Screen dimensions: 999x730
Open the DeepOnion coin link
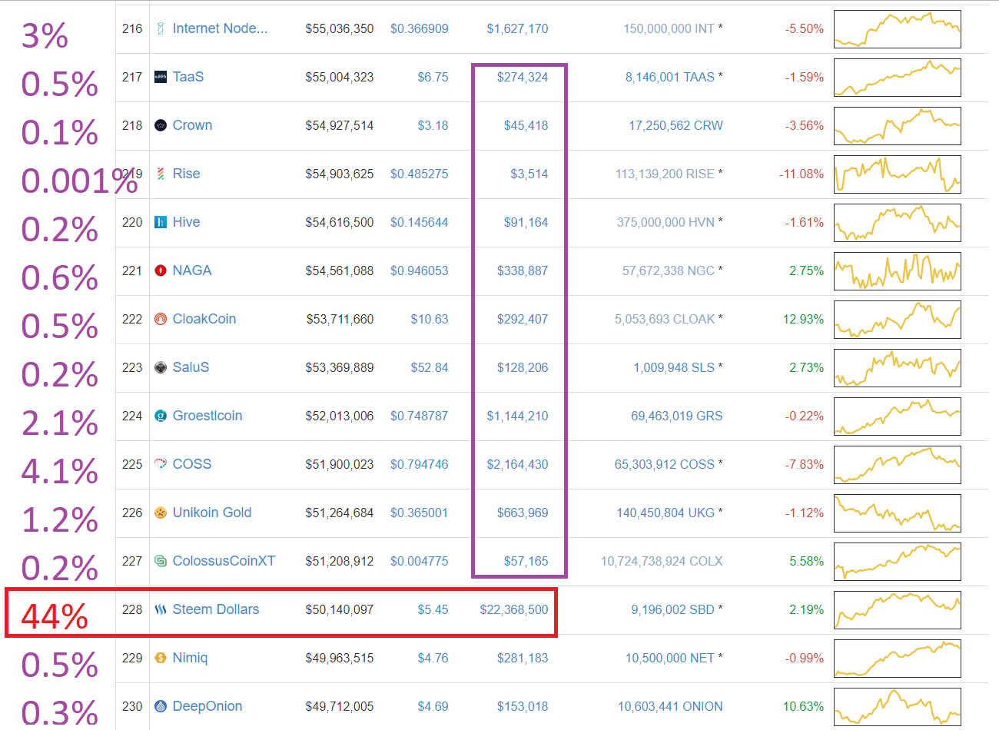point(207,706)
